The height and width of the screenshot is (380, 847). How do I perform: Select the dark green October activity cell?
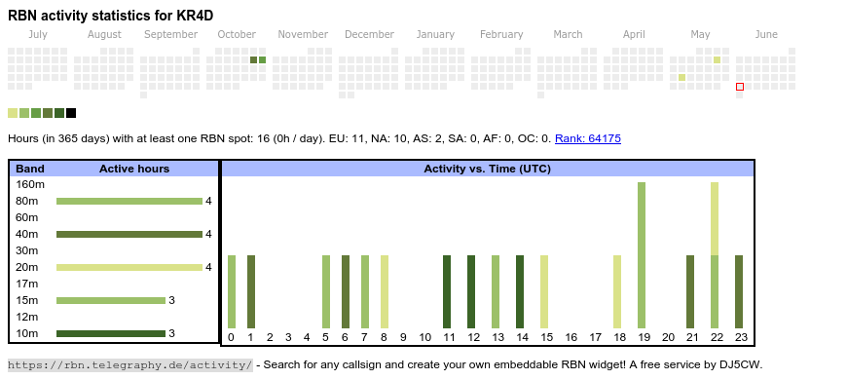pyautogui.click(x=253, y=60)
